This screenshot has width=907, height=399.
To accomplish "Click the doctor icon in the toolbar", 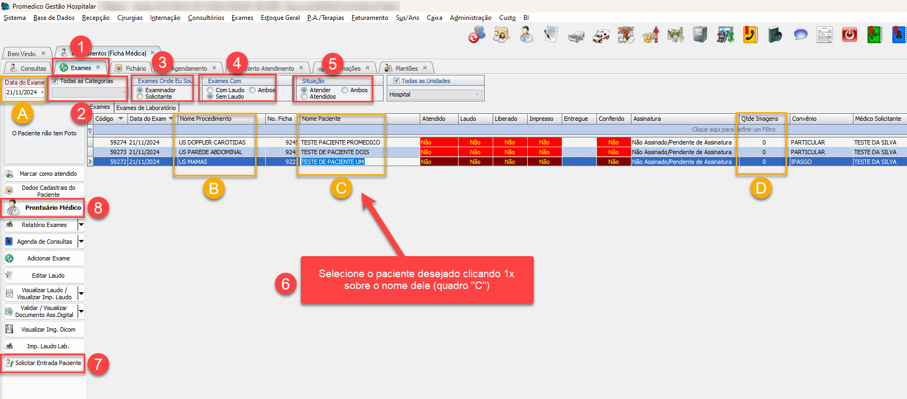I will pos(526,35).
